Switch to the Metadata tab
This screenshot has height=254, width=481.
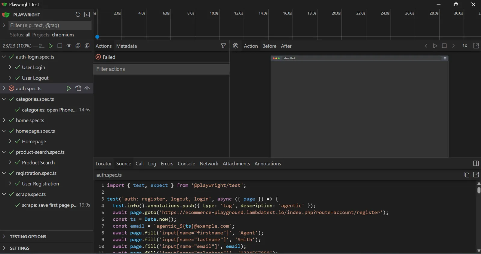(127, 46)
